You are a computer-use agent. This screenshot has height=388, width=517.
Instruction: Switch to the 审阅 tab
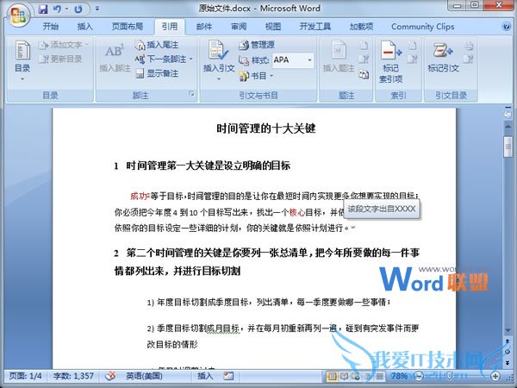coord(239,27)
